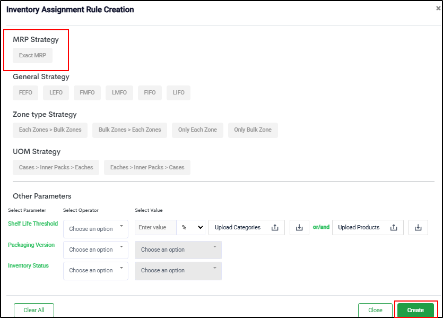
Task: Choose the LIFO general strategy
Action: click(178, 92)
